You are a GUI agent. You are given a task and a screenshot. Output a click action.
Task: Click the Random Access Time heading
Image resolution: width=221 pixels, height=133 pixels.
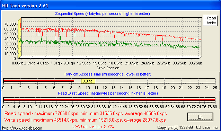click(108, 74)
